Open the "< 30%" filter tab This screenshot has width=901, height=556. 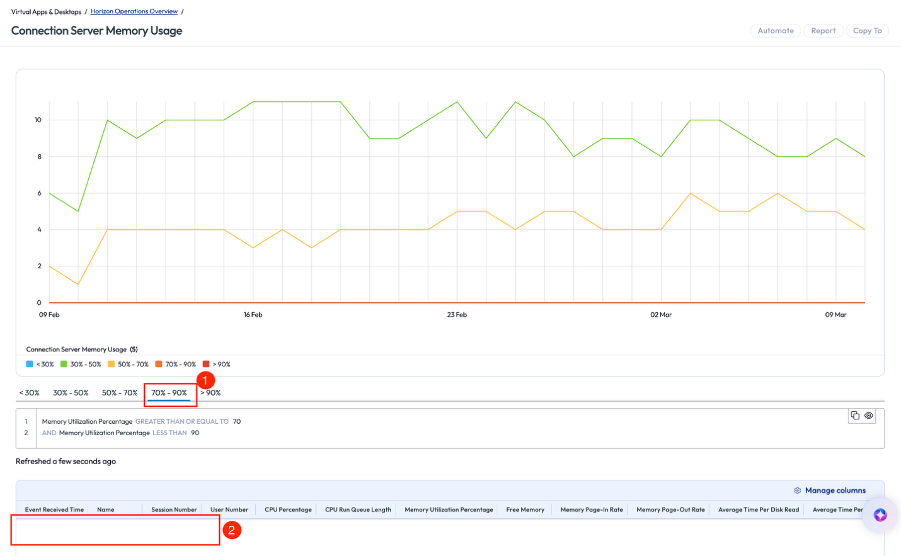pos(28,392)
